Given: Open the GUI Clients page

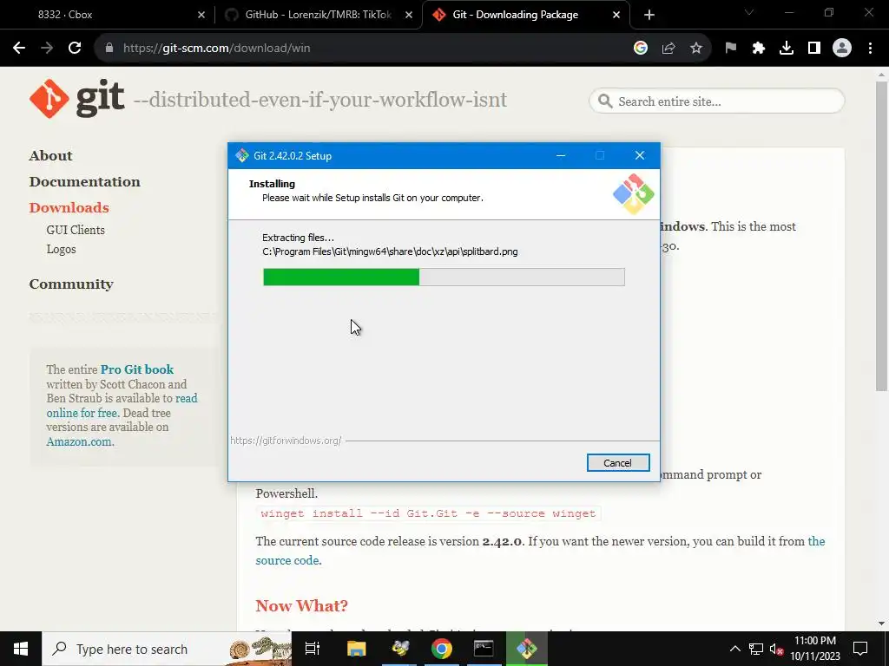Looking at the screenshot, I should [76, 230].
